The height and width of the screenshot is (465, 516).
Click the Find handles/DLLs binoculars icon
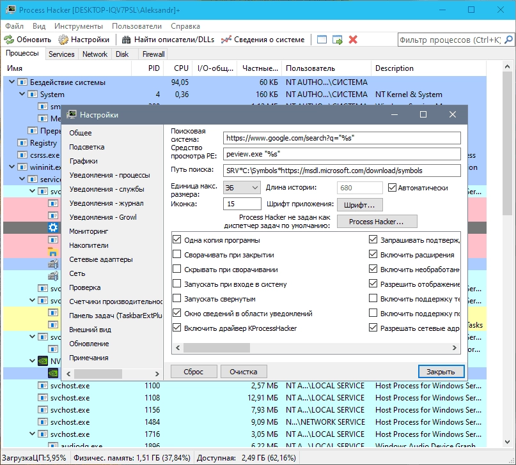tap(127, 40)
